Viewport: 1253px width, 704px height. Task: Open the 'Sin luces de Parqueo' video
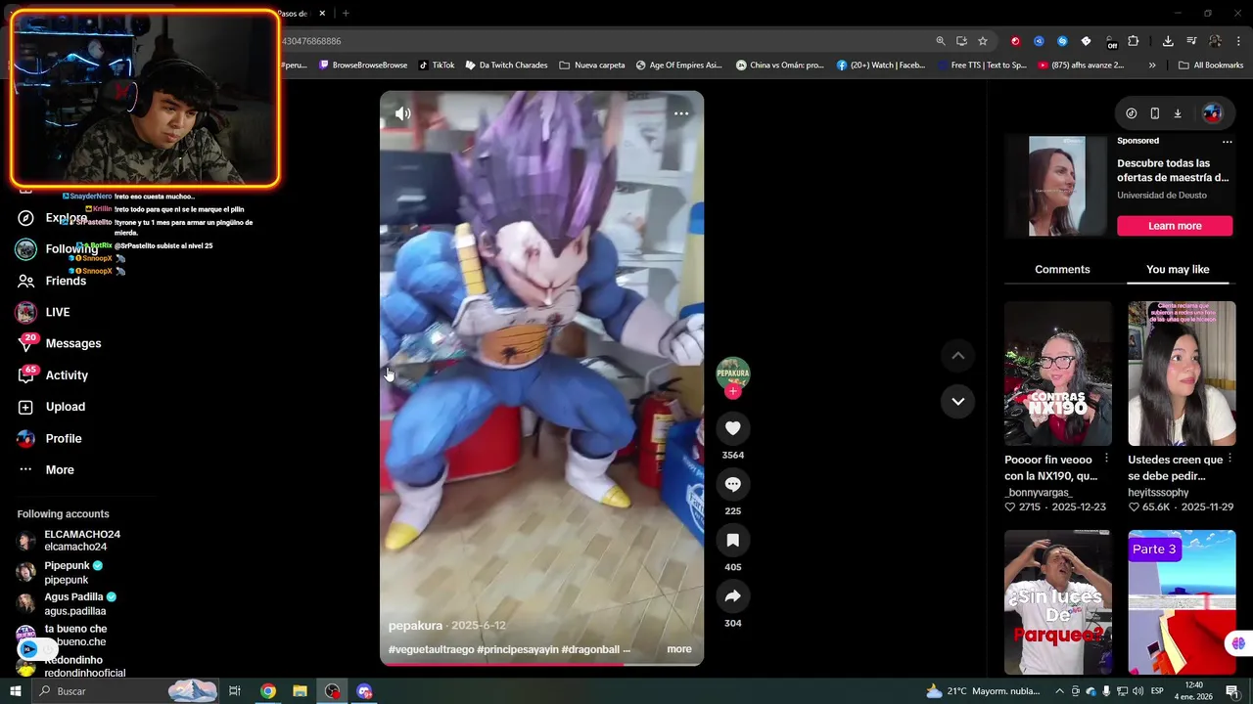(x=1058, y=602)
